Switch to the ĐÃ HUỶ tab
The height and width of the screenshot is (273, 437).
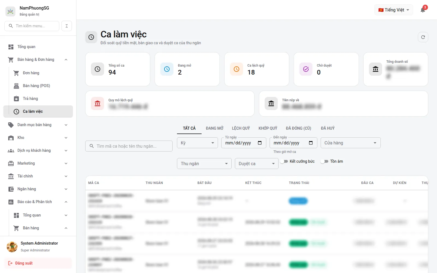[x=328, y=128]
